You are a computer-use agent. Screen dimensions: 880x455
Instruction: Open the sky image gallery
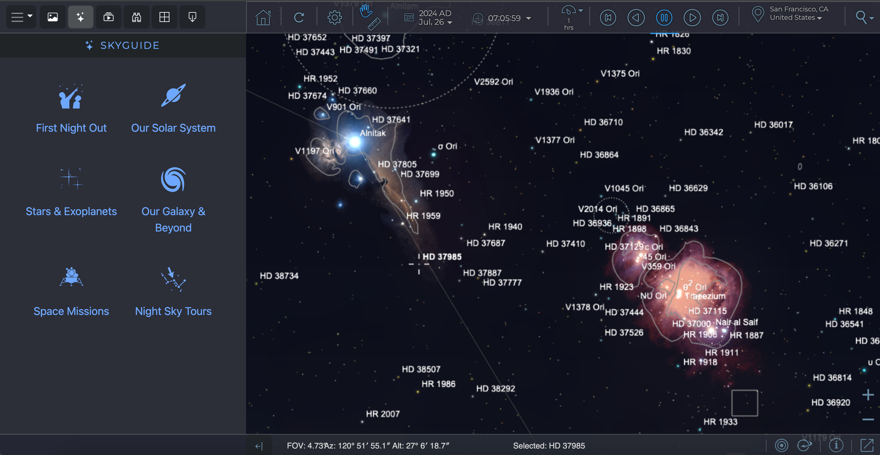[53, 17]
